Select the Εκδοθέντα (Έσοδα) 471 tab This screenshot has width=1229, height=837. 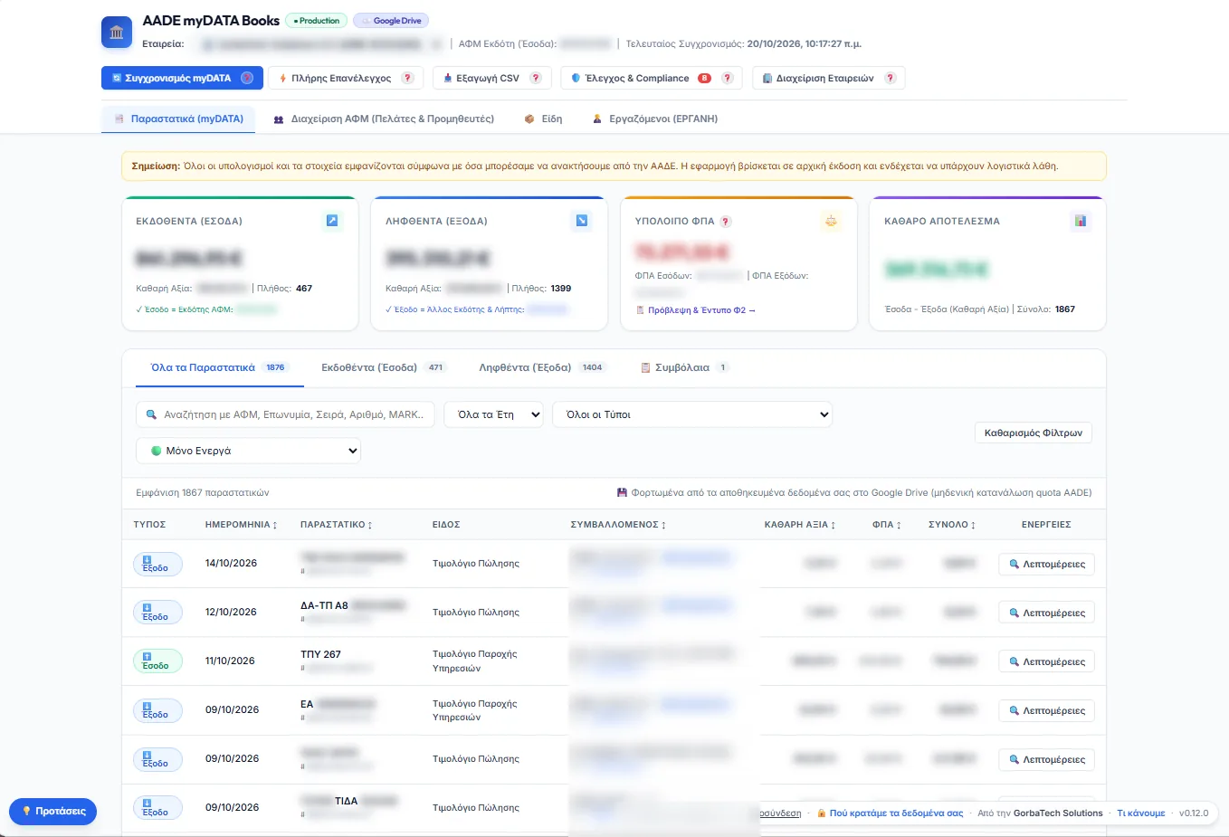click(x=384, y=367)
